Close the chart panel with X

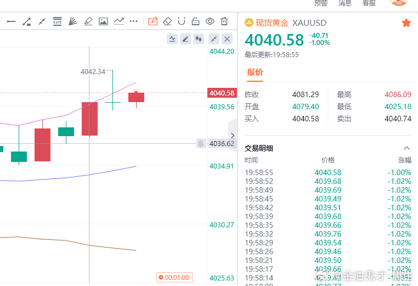(x=227, y=39)
